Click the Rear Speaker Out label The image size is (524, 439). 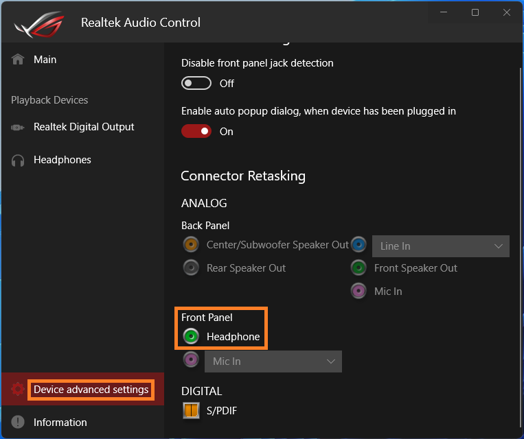(246, 268)
